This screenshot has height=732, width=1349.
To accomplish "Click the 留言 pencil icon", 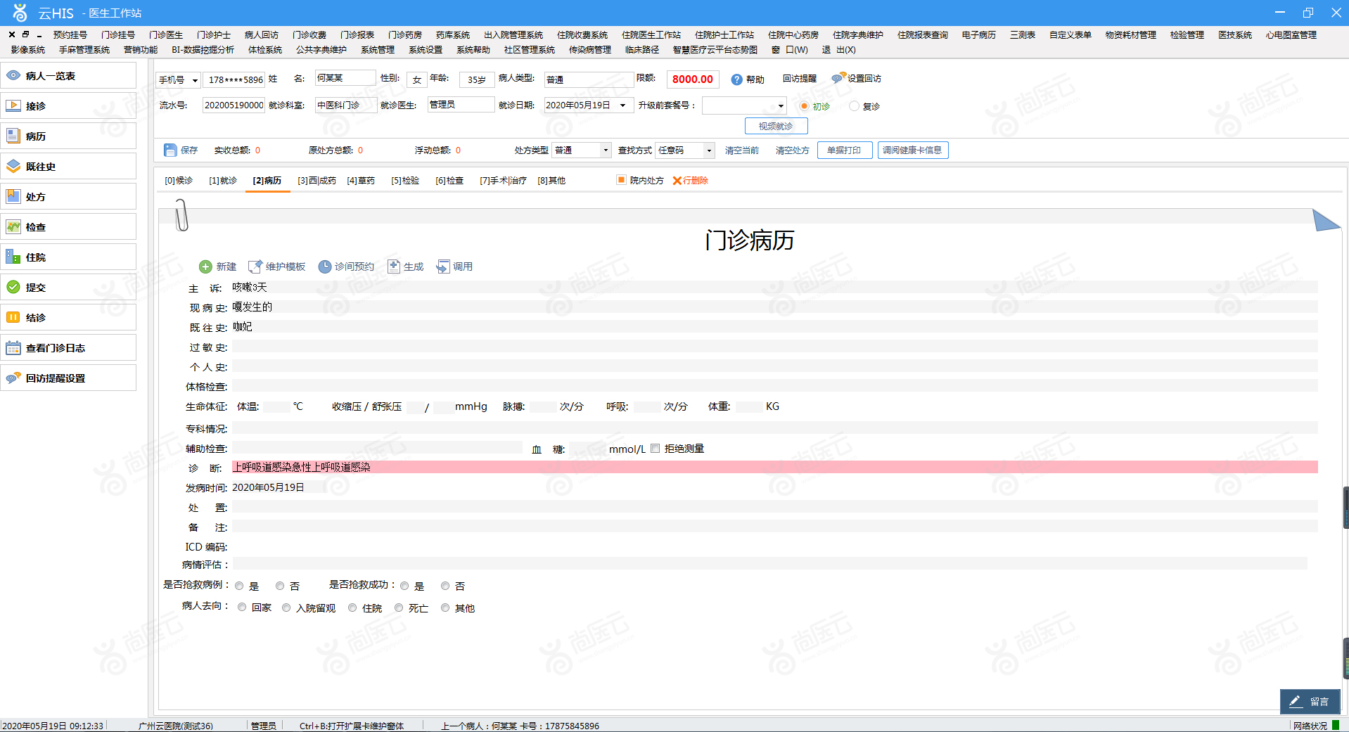I will (x=1296, y=701).
